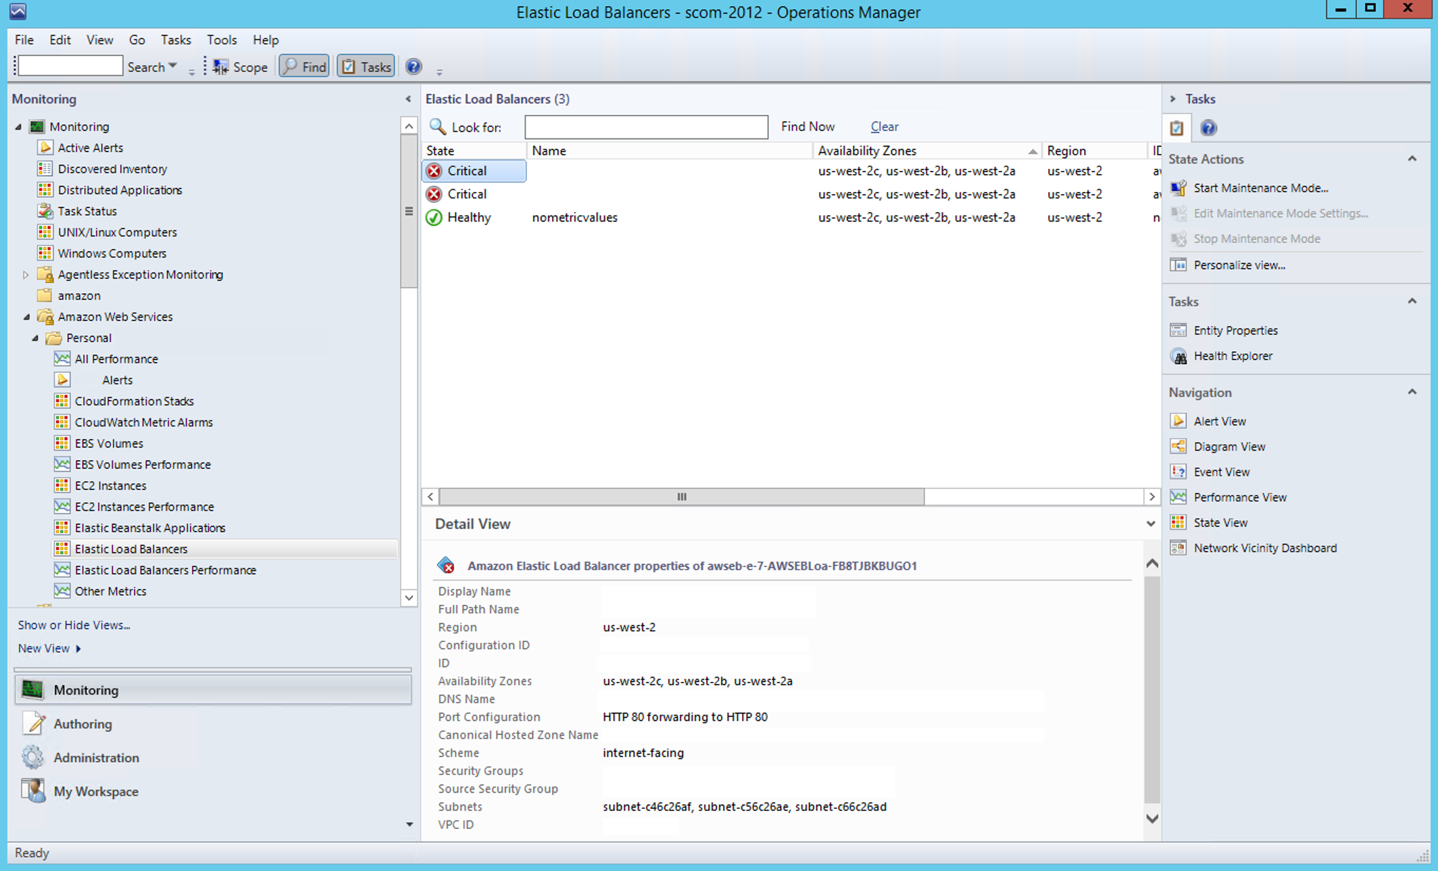Open the Diagram View
This screenshot has width=1438, height=871.
click(x=1230, y=446)
